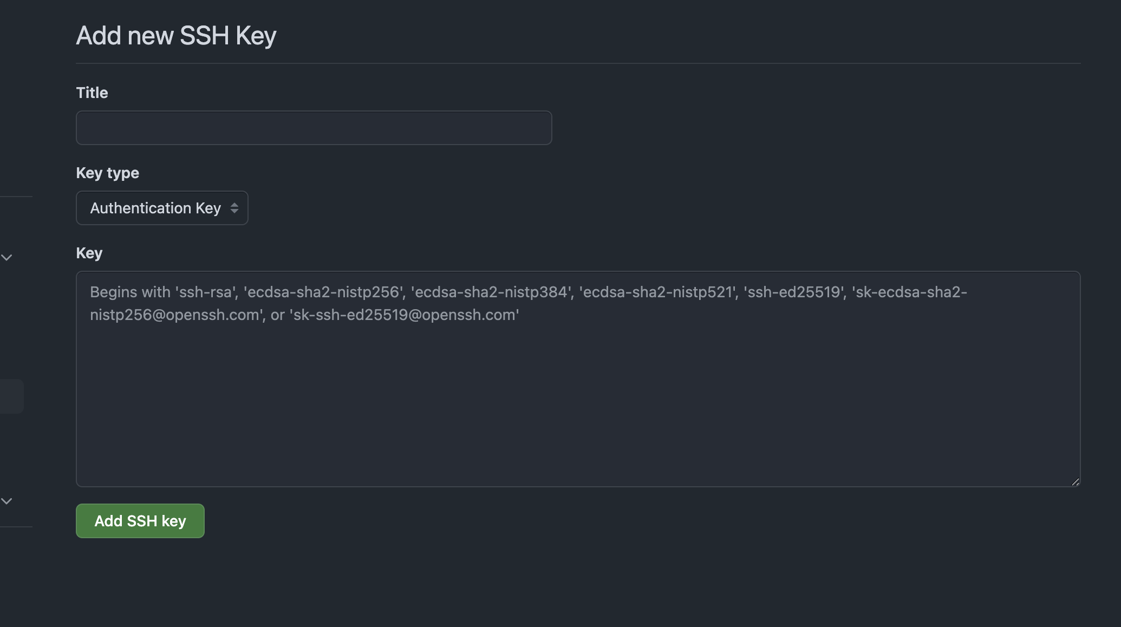The width and height of the screenshot is (1121, 627).
Task: Click the 'Key type' label
Action: pyautogui.click(x=108, y=173)
